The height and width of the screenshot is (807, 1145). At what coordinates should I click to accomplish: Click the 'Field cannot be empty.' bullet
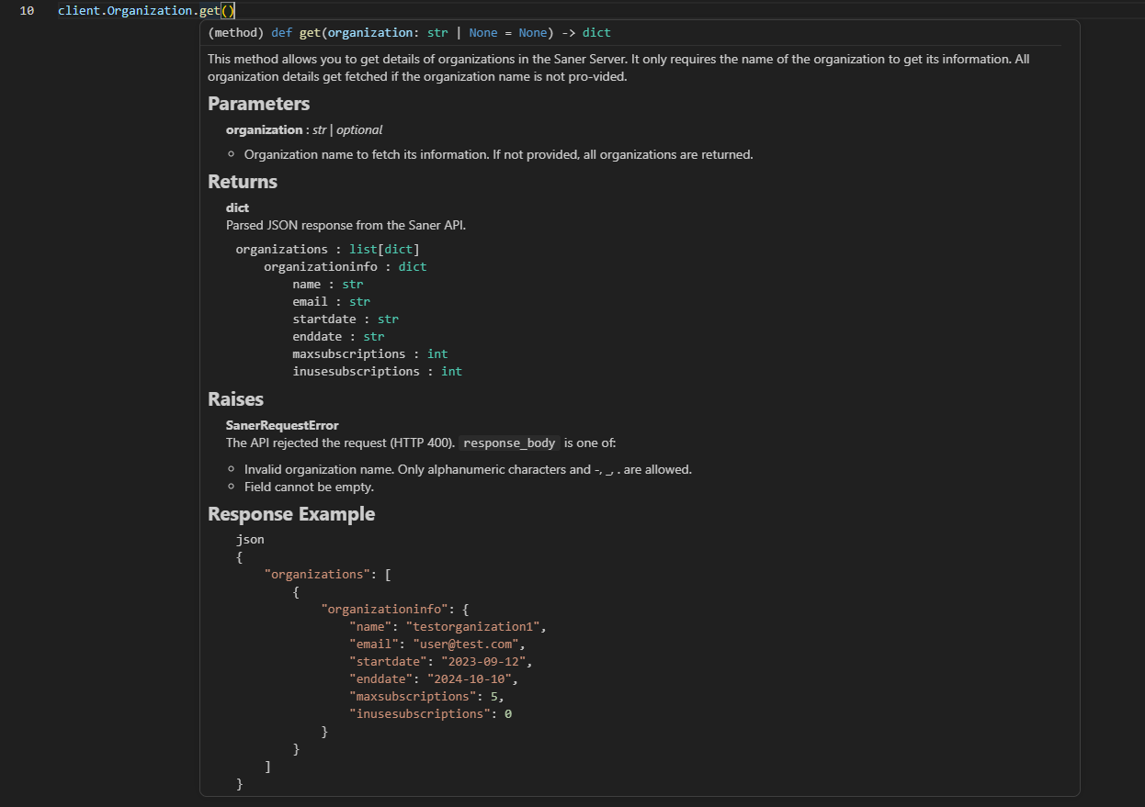tap(309, 487)
